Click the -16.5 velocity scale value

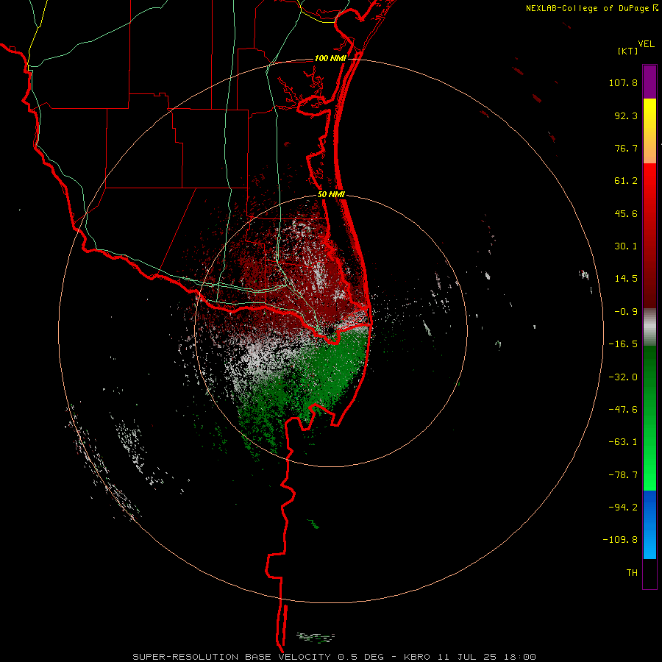623,344
